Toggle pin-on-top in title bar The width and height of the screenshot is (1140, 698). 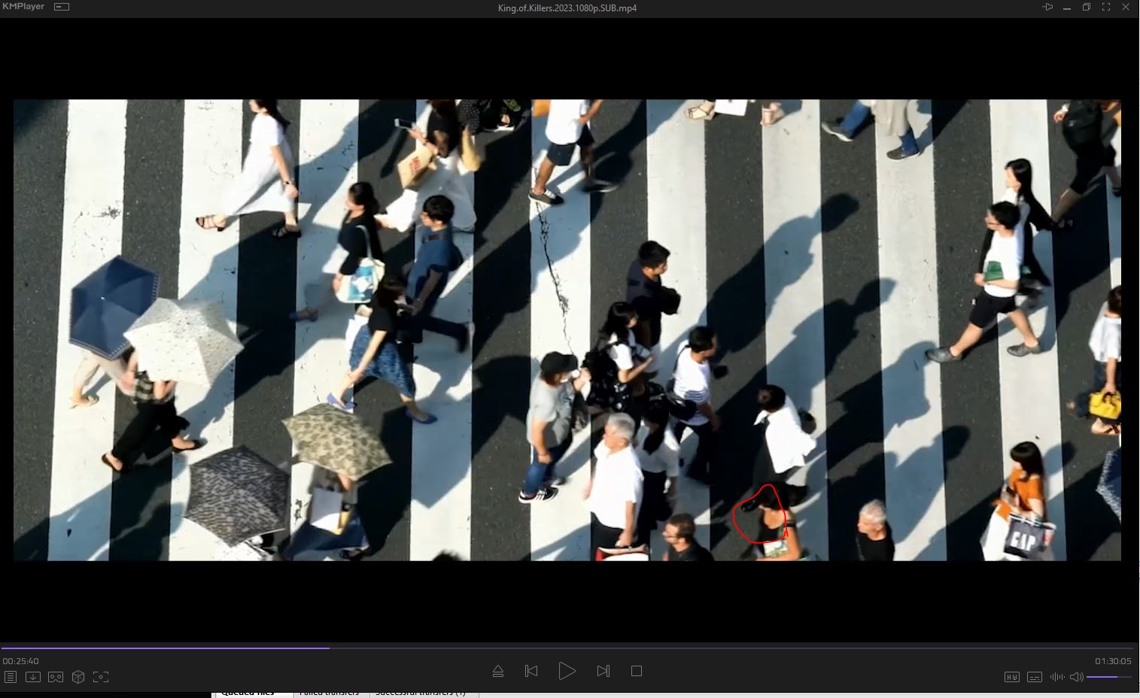tap(1047, 8)
